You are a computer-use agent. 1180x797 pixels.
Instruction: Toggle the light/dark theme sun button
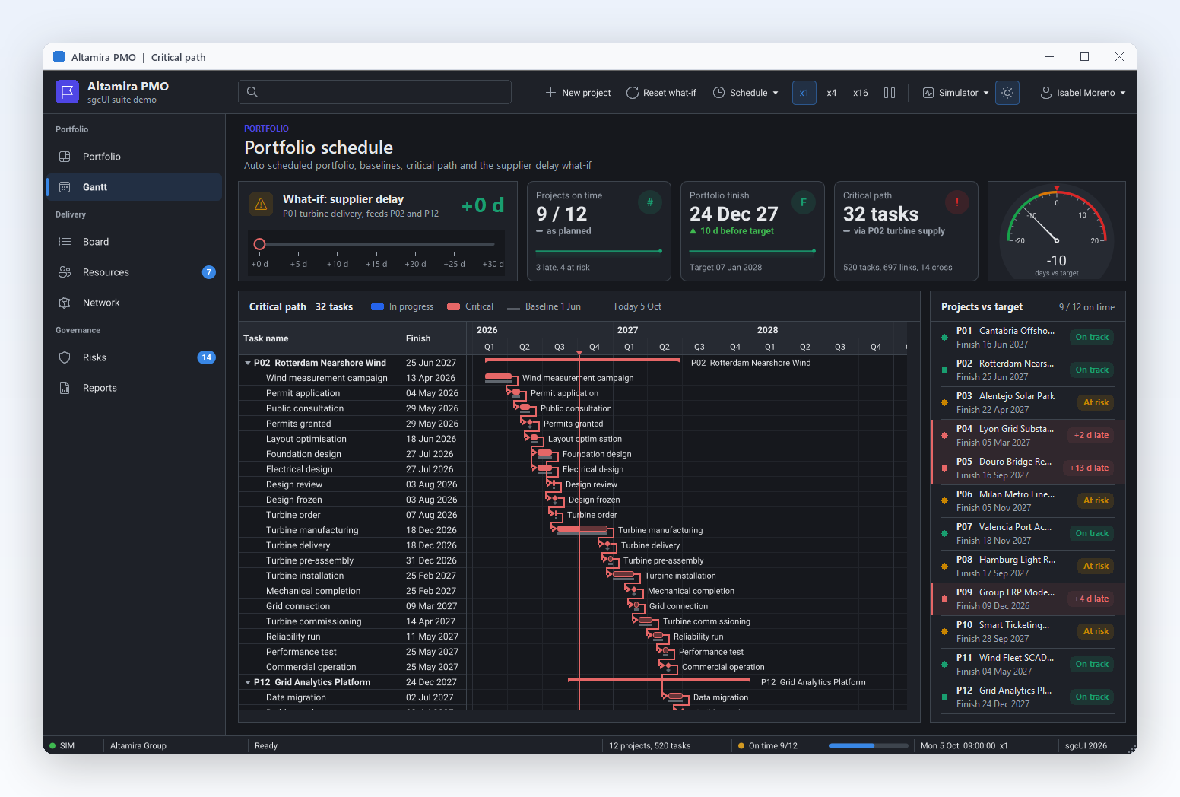pyautogui.click(x=1007, y=93)
